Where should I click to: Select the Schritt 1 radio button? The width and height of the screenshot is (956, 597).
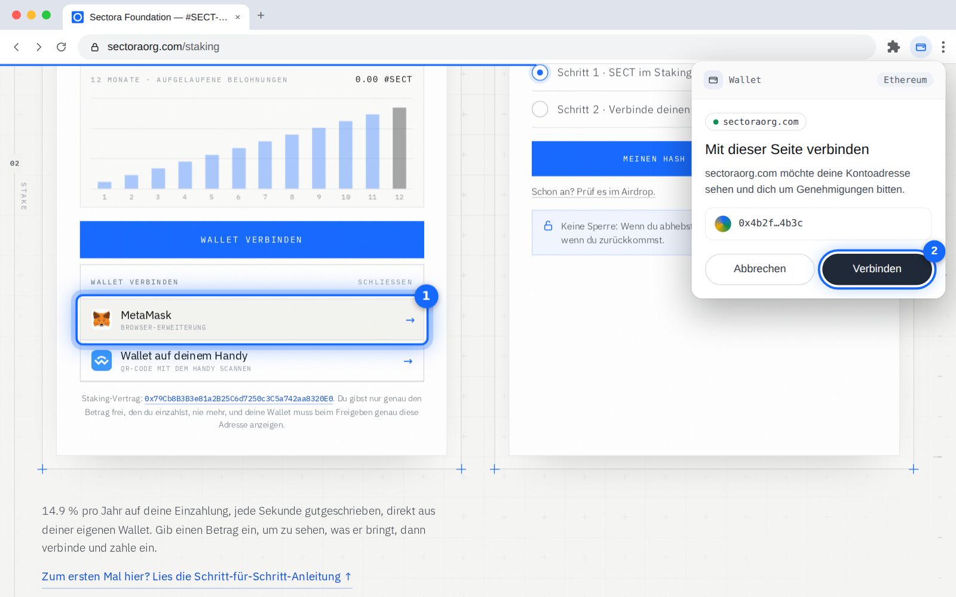click(x=540, y=72)
